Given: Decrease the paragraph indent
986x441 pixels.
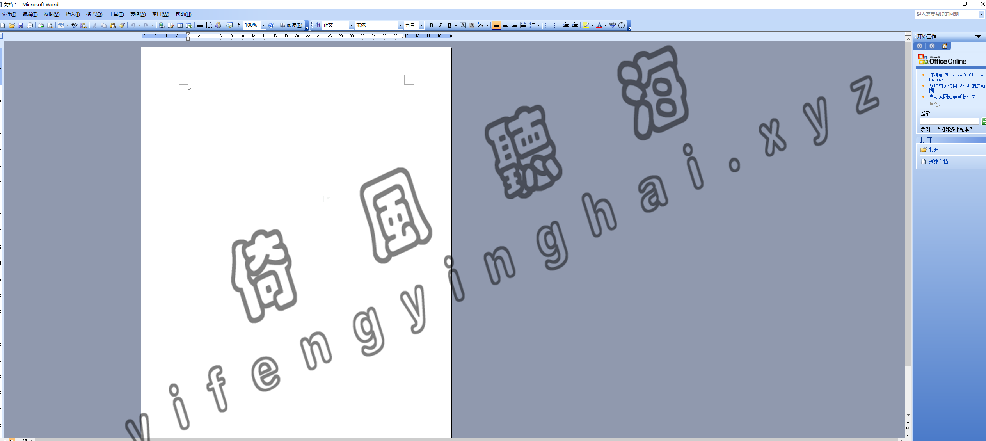Looking at the screenshot, I should pos(566,25).
